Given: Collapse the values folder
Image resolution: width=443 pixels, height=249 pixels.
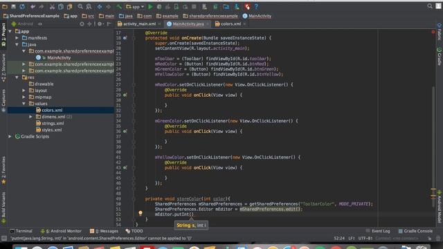Looking at the screenshot, I should (x=24, y=104).
